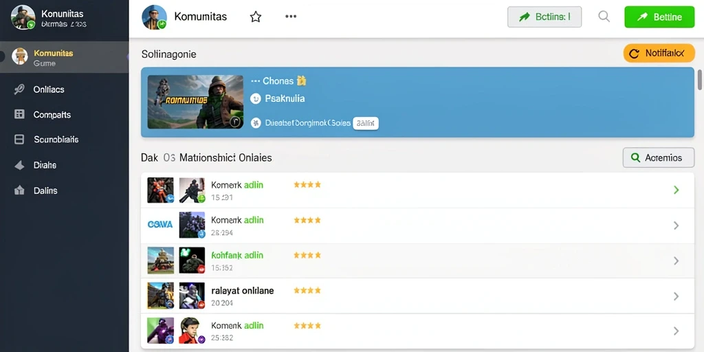Click the magnifier search icon in header
The width and height of the screenshot is (704, 352).
coord(604,17)
